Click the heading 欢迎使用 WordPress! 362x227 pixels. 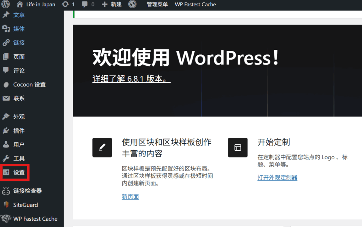tap(186, 58)
